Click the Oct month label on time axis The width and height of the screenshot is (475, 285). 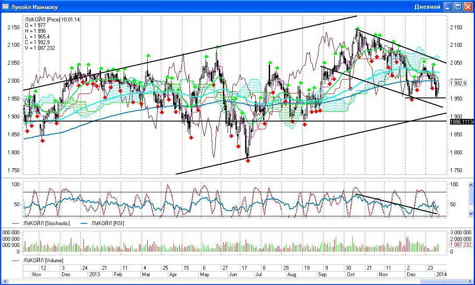coord(351,275)
